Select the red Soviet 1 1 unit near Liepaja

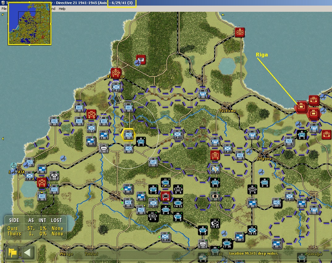point(42,182)
